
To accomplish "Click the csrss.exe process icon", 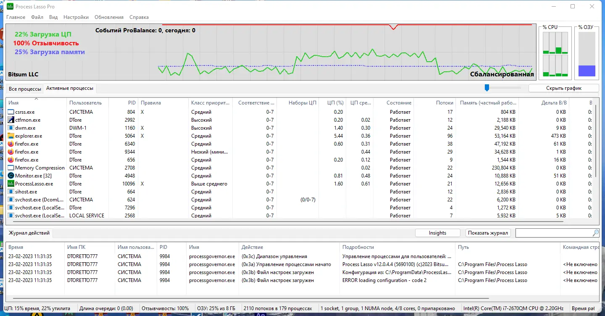I will pos(11,112).
